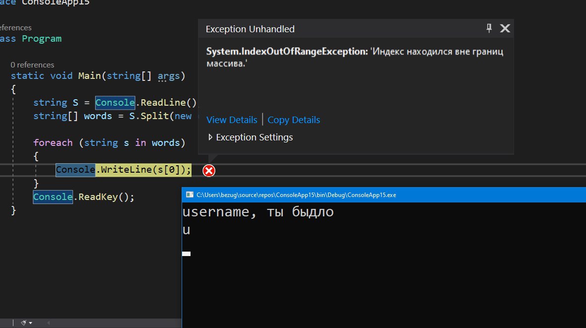Open dropdown arrow next to cleanup icon
This screenshot has width=586, height=328.
31,323
